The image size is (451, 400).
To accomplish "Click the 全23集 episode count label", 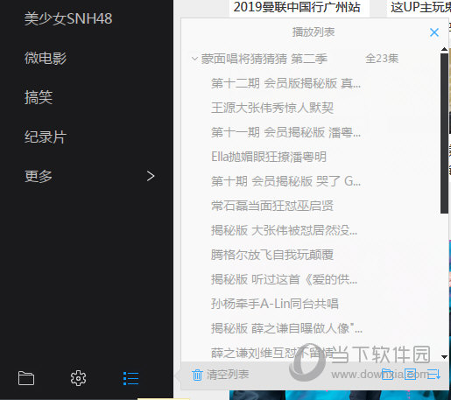I will coord(382,59).
